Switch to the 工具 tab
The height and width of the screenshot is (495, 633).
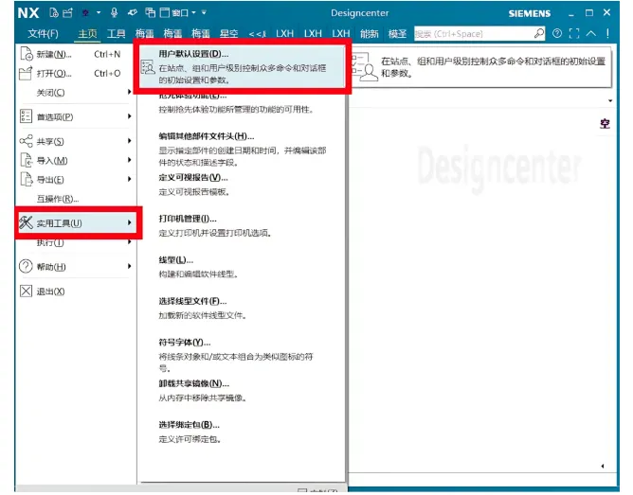116,33
